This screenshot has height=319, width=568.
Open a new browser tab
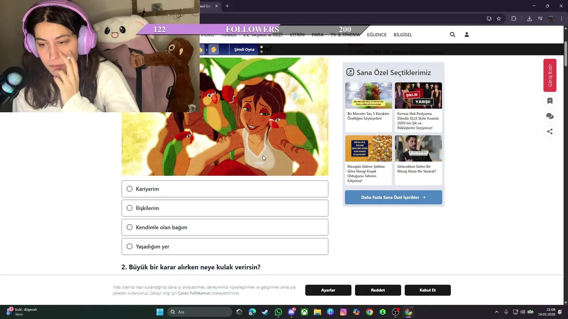click(x=227, y=6)
